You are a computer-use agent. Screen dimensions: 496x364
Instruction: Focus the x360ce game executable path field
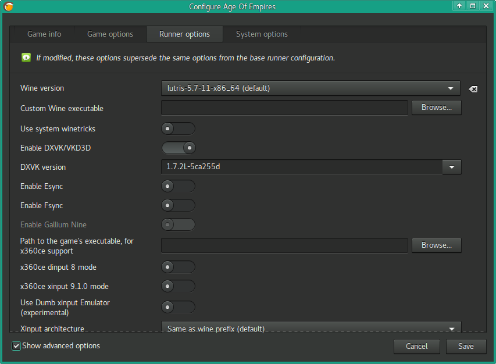point(285,245)
